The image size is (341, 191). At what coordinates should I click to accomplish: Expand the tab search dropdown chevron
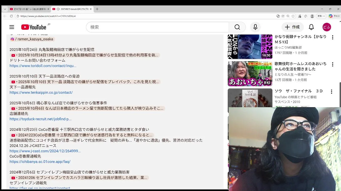(5, 9)
